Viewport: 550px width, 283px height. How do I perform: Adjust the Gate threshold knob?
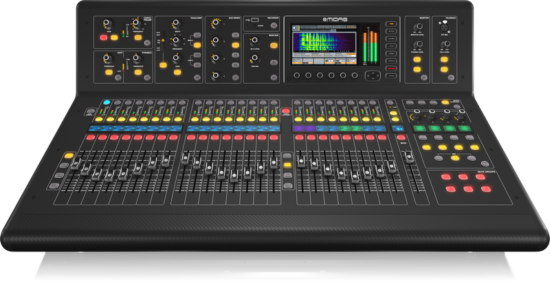tap(105, 57)
